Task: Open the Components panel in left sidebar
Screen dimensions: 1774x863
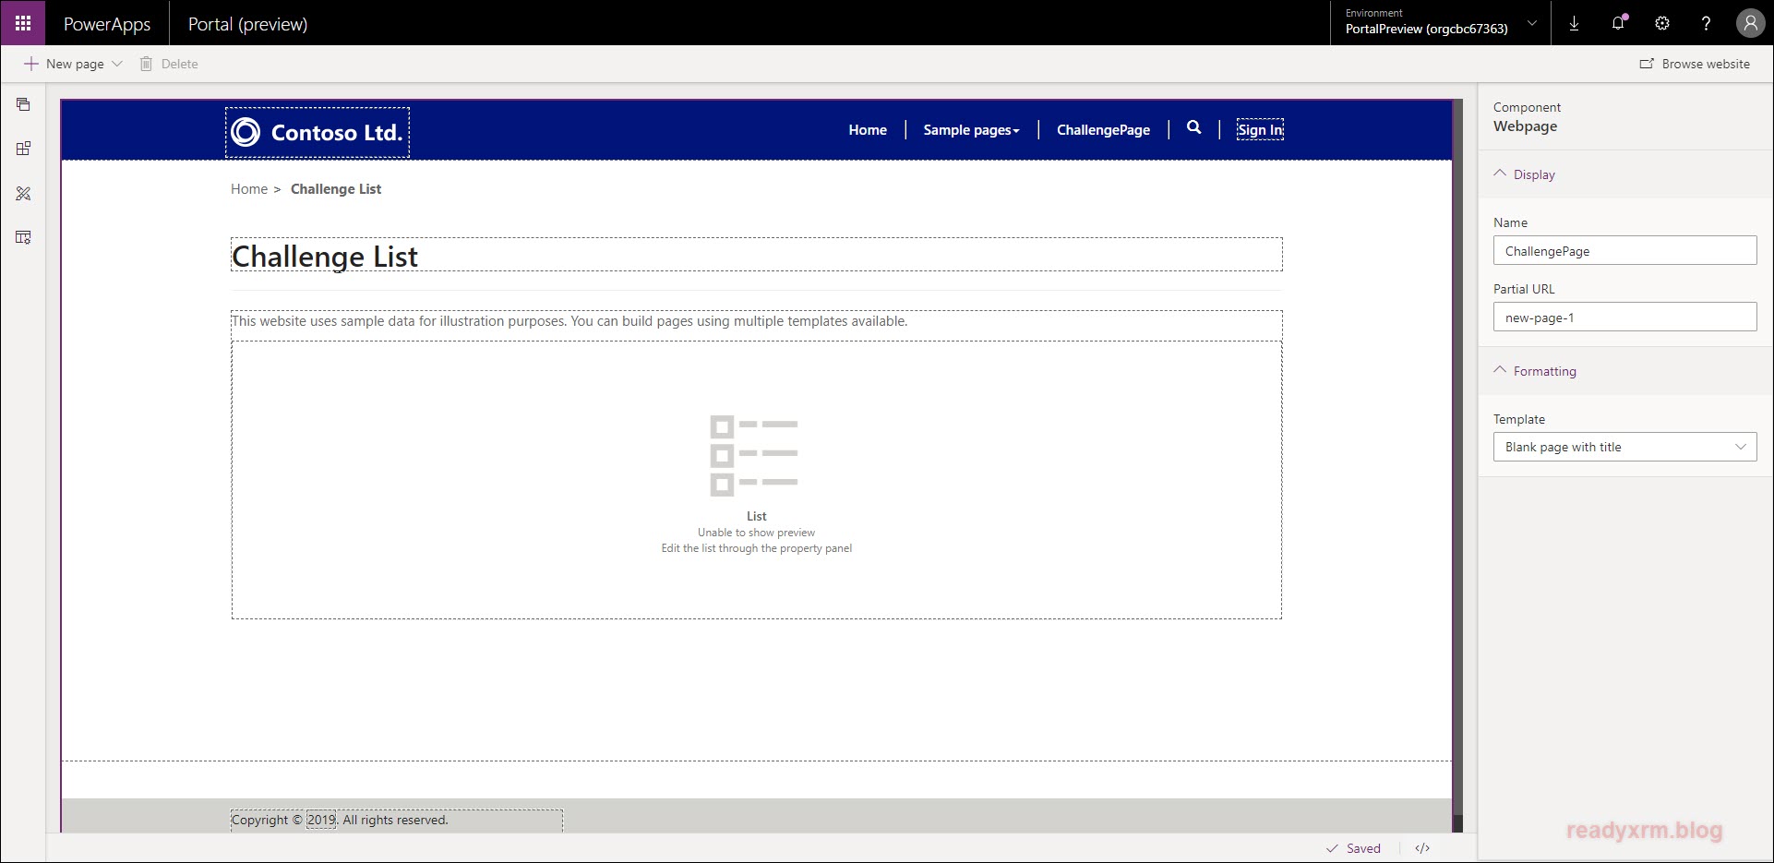Action: pyautogui.click(x=24, y=149)
